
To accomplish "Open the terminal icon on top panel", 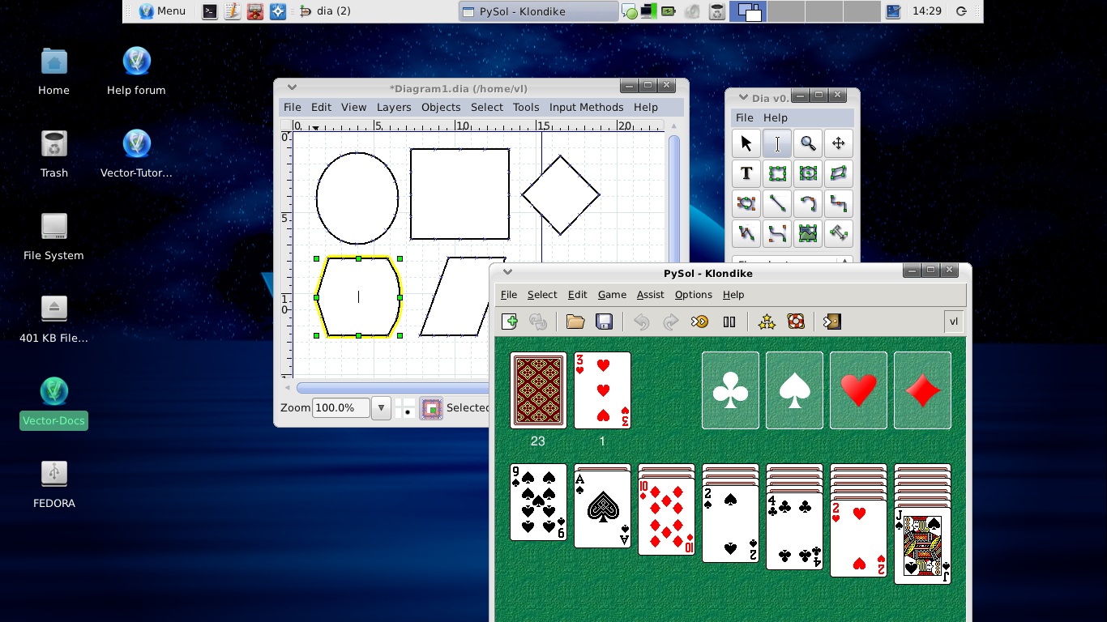I will (x=210, y=11).
